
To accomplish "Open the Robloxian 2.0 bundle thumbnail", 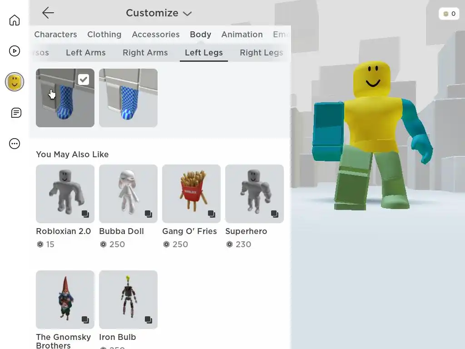I will (65, 194).
